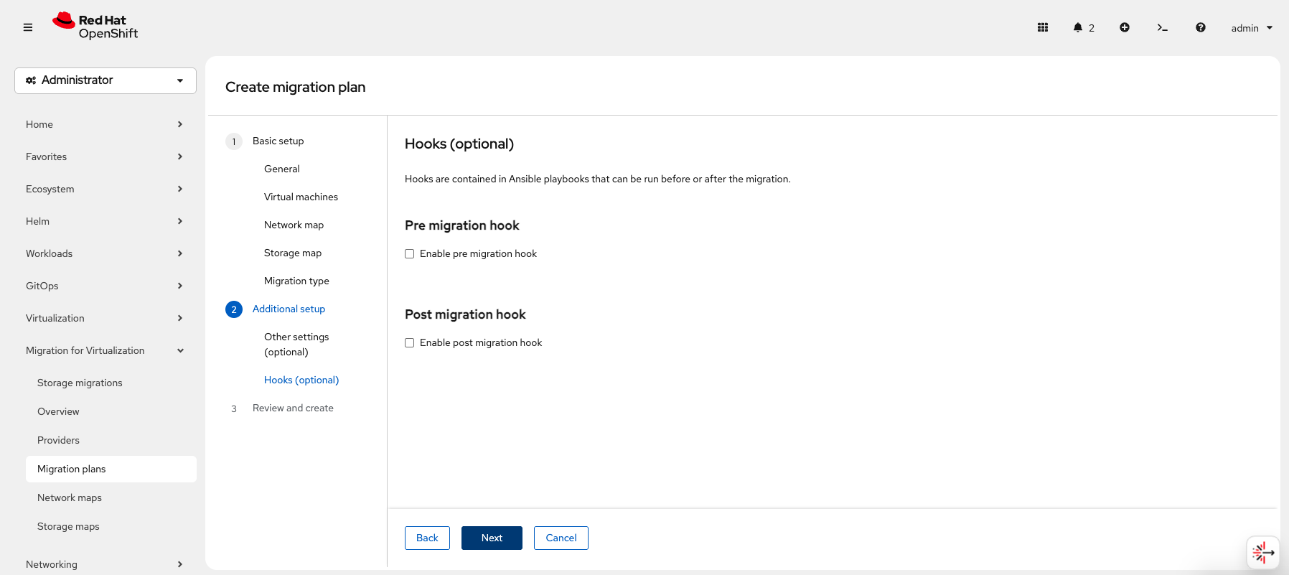This screenshot has height=575, width=1289.
Task: Open the help question mark icon
Action: 1201,27
